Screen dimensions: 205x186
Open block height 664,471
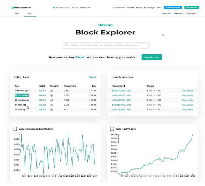(42, 91)
